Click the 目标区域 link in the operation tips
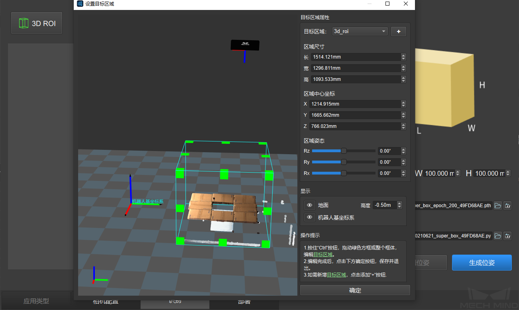The width and height of the screenshot is (519, 310). (x=323, y=255)
